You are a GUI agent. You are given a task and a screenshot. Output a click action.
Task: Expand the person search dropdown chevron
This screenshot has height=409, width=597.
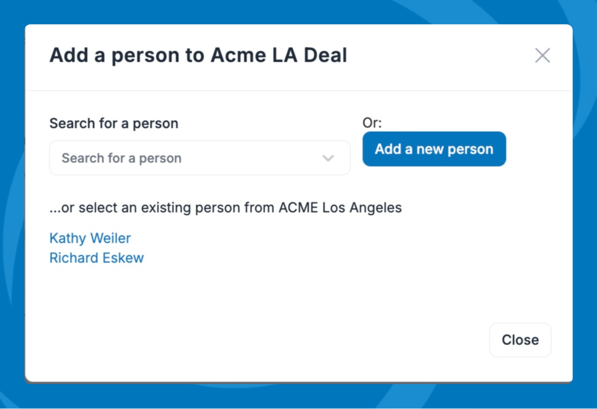328,158
